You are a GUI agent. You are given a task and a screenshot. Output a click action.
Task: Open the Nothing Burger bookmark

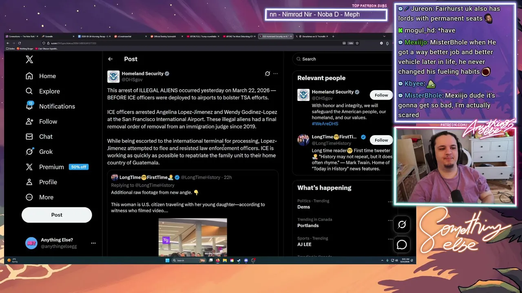coord(25,49)
